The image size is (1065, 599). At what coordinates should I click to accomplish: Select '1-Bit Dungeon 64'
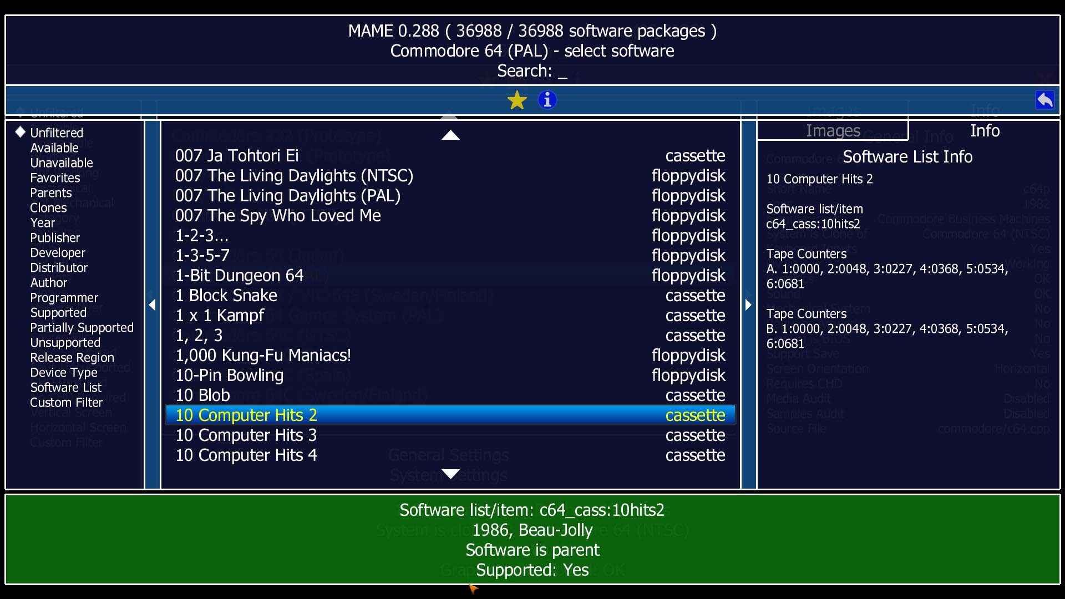point(450,276)
